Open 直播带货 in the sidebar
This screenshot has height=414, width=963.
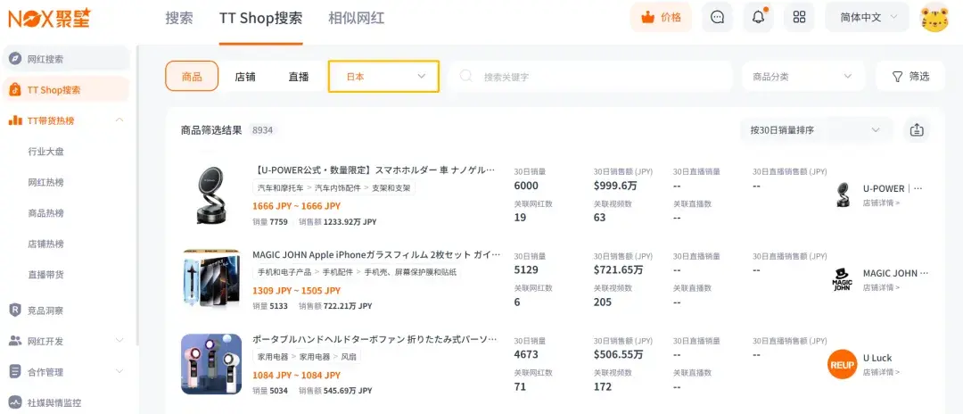(x=45, y=274)
